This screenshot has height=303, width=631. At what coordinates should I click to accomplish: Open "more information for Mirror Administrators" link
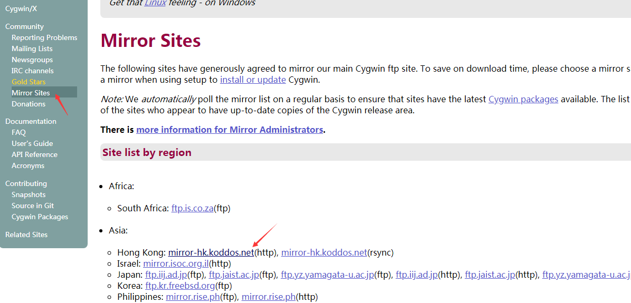pos(230,130)
